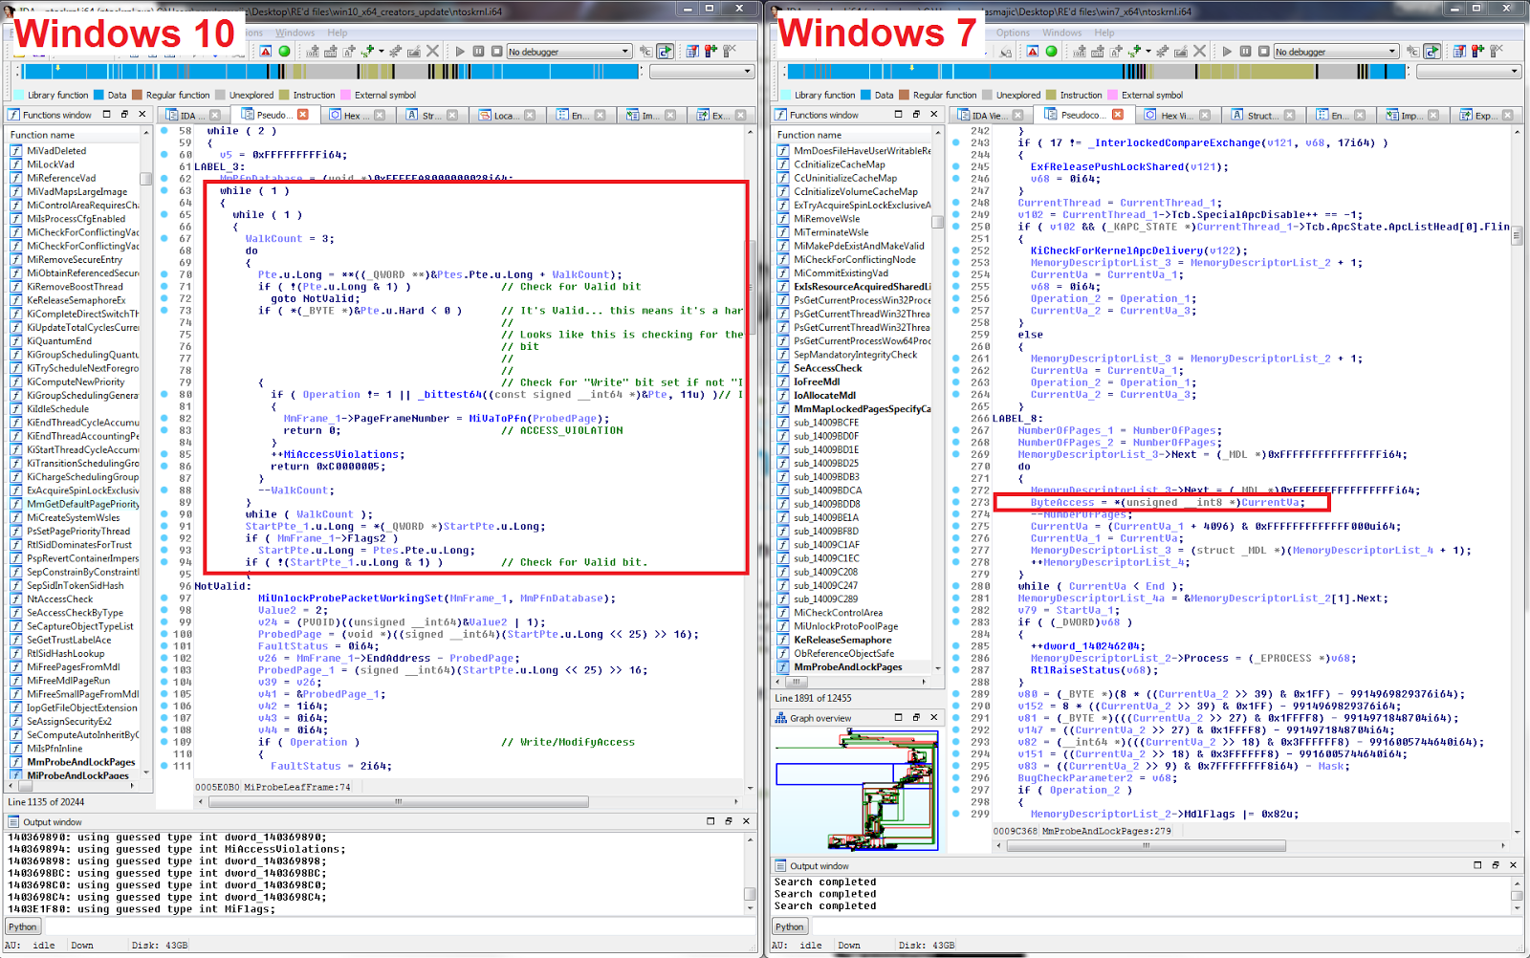
Task: Click the highlighted green-arrow icon in Windows 7 toolbar
Action: [1432, 51]
